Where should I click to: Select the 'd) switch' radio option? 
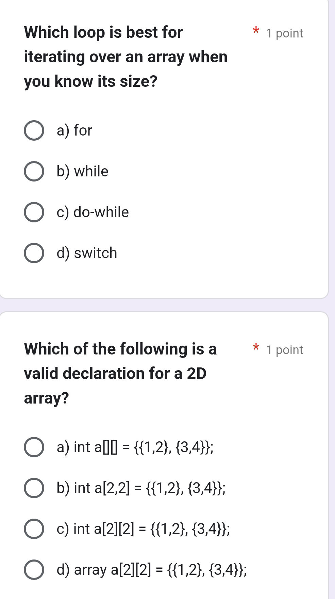pos(34,253)
